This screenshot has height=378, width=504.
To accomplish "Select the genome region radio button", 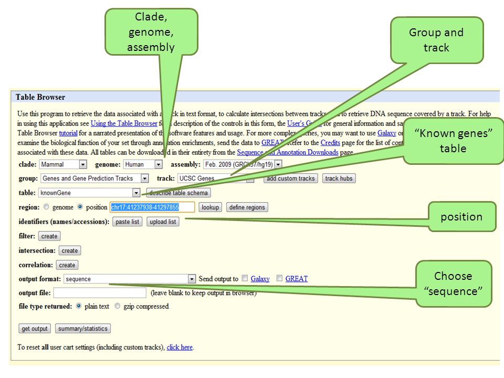I will click(46, 207).
